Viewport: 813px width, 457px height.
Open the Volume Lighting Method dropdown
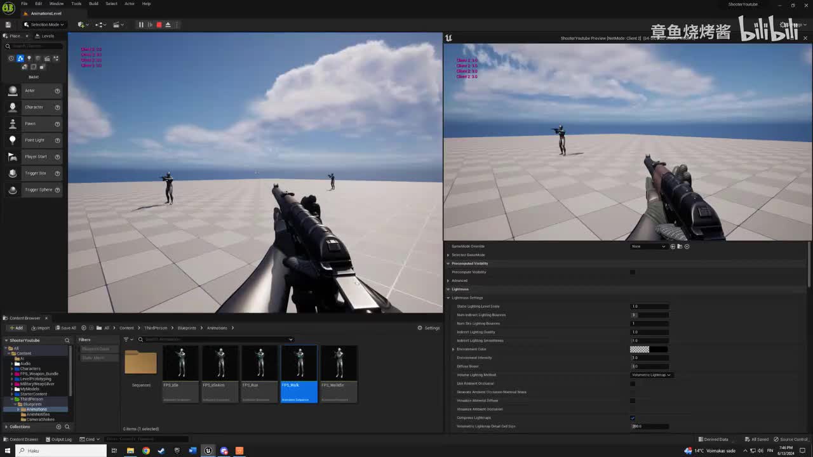pyautogui.click(x=652, y=375)
